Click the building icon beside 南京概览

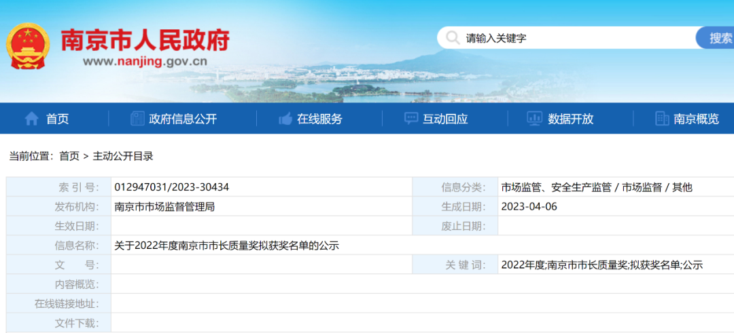662,119
